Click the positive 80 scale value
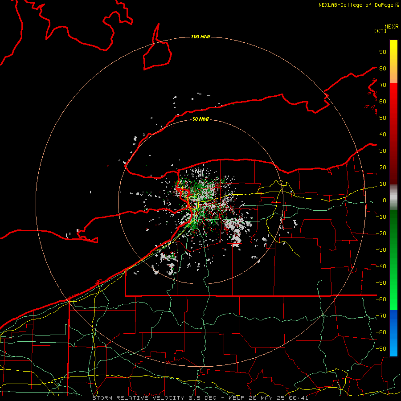Screen dimensions: 401x401 point(383,69)
